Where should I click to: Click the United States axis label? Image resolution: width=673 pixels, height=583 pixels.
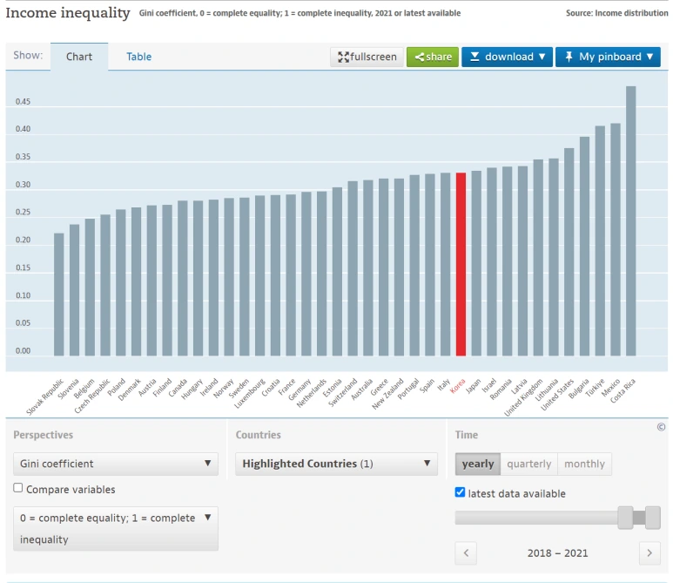pyautogui.click(x=556, y=394)
